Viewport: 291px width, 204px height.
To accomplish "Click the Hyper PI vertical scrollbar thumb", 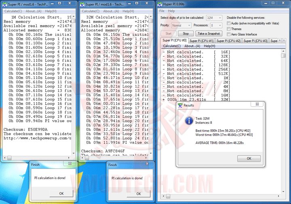I will (x=283, y=56).
